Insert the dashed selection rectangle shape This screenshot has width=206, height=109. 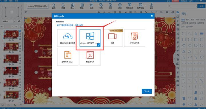click(x=184, y=34)
